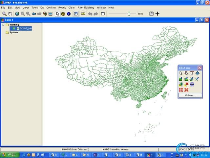This screenshot has width=210, height=158.
Task: Close the Editing toolbox window
Action: pyautogui.click(x=199, y=68)
